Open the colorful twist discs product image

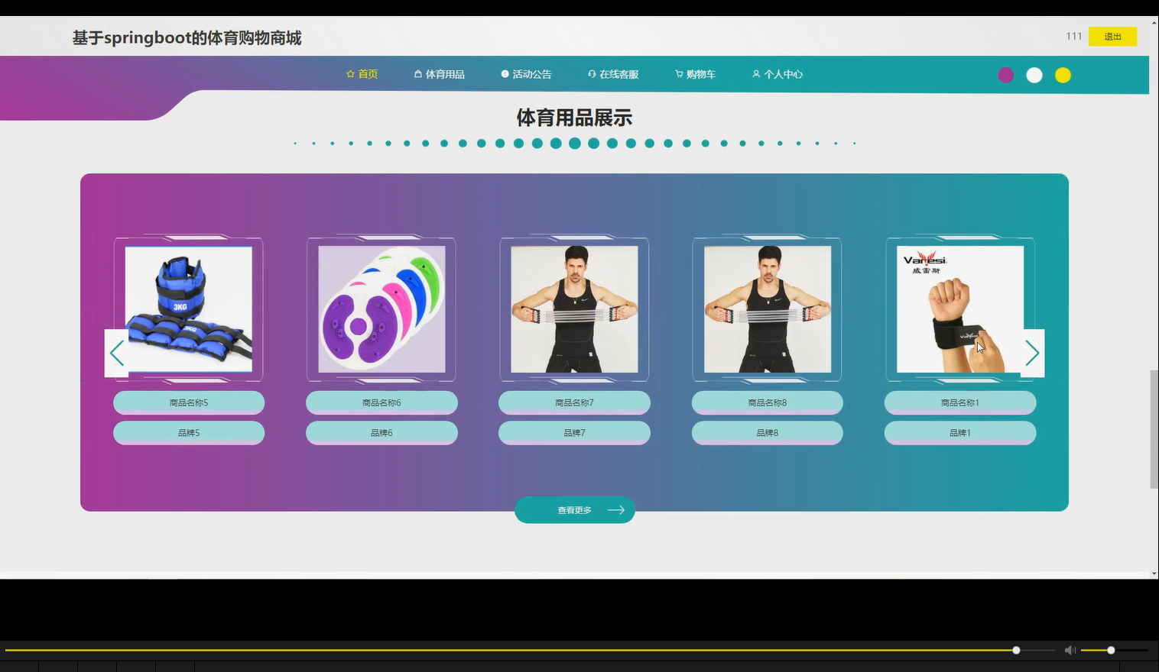[381, 309]
